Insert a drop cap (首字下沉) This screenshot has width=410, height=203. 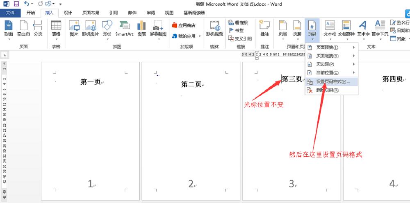pos(380,30)
